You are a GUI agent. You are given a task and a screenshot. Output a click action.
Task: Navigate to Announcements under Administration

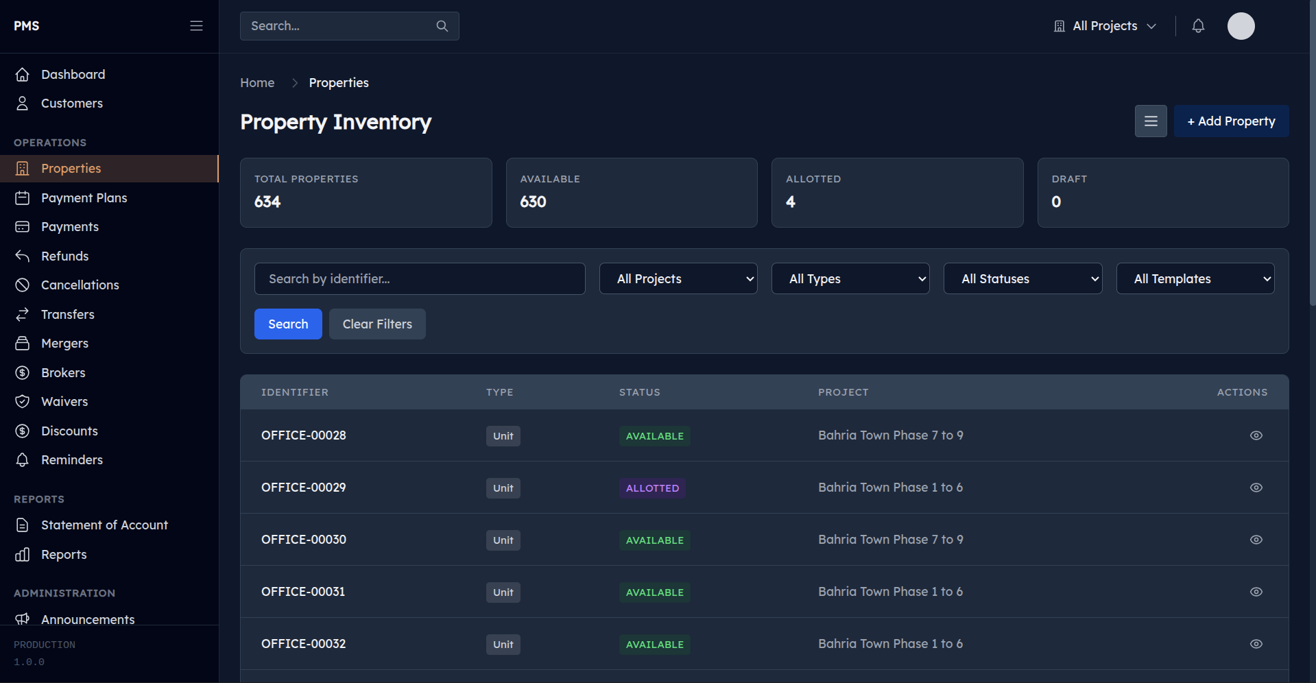[88, 619]
